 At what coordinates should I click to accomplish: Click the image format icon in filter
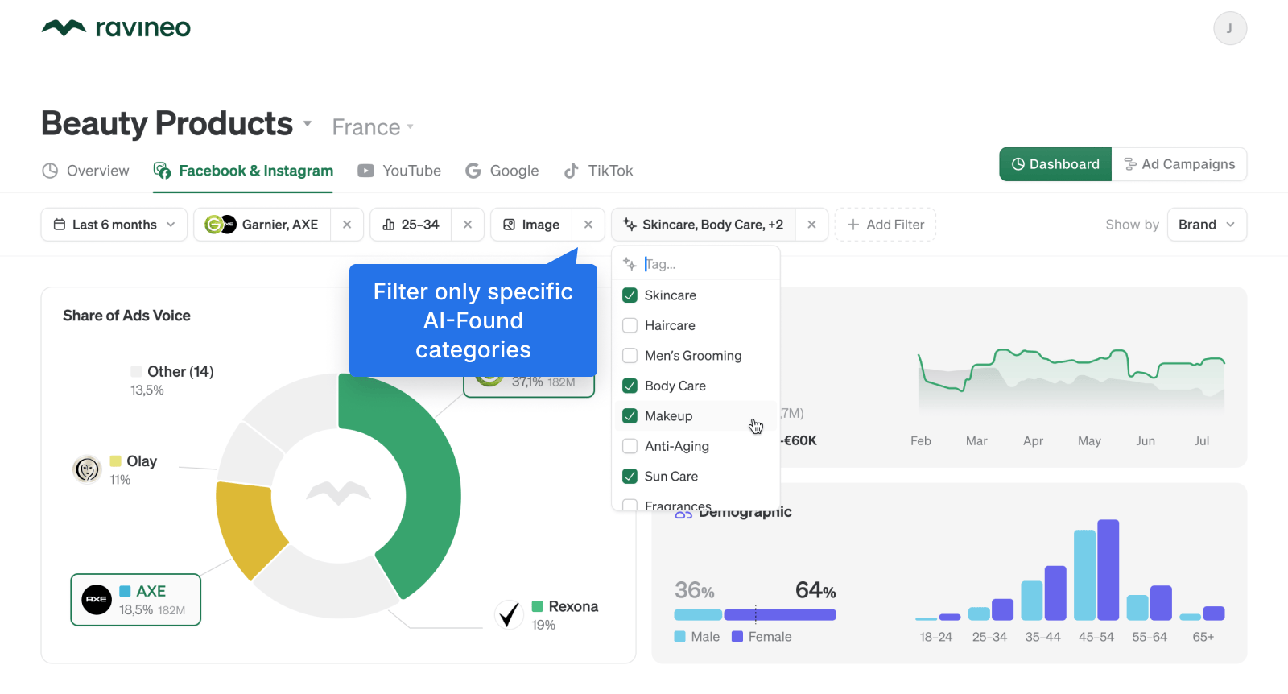point(509,225)
